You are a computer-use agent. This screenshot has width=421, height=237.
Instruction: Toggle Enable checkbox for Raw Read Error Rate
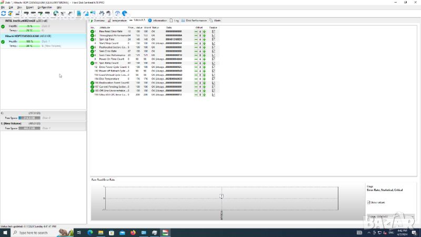(x=213, y=32)
